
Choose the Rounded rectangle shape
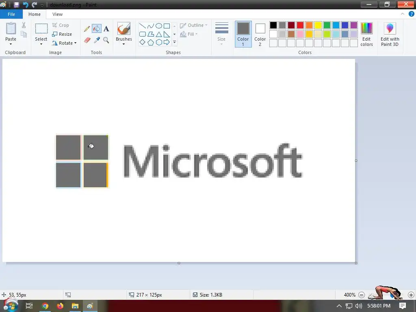click(x=143, y=34)
